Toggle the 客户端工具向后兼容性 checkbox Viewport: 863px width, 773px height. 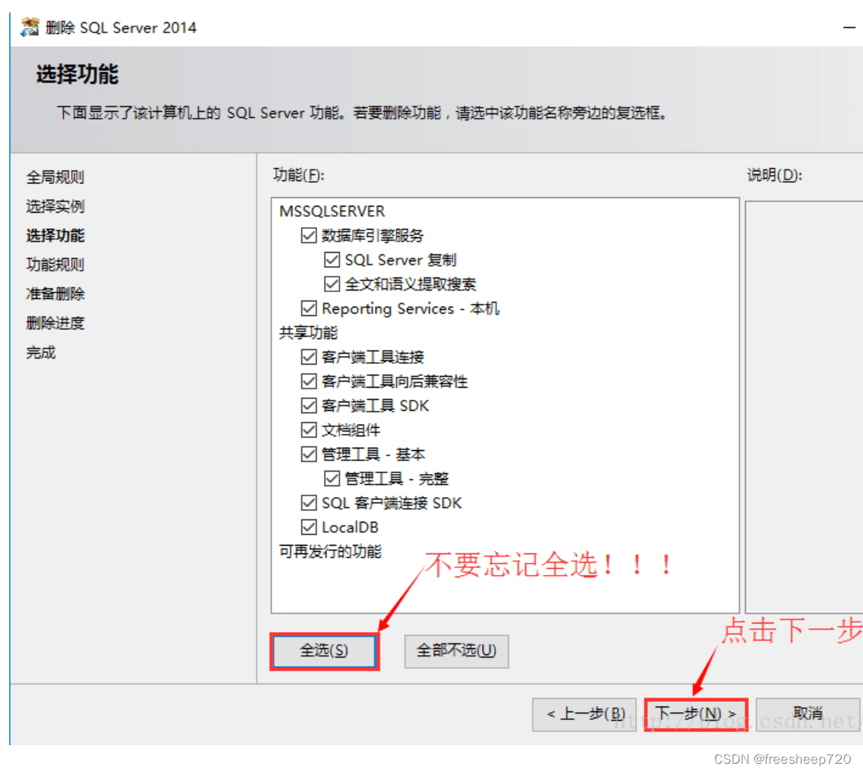pyautogui.click(x=308, y=381)
